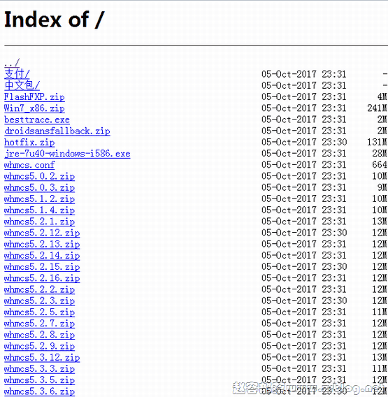The width and height of the screenshot is (388, 397).
Task: Select the whmcs5.2.16.zip link
Action: tap(42, 278)
